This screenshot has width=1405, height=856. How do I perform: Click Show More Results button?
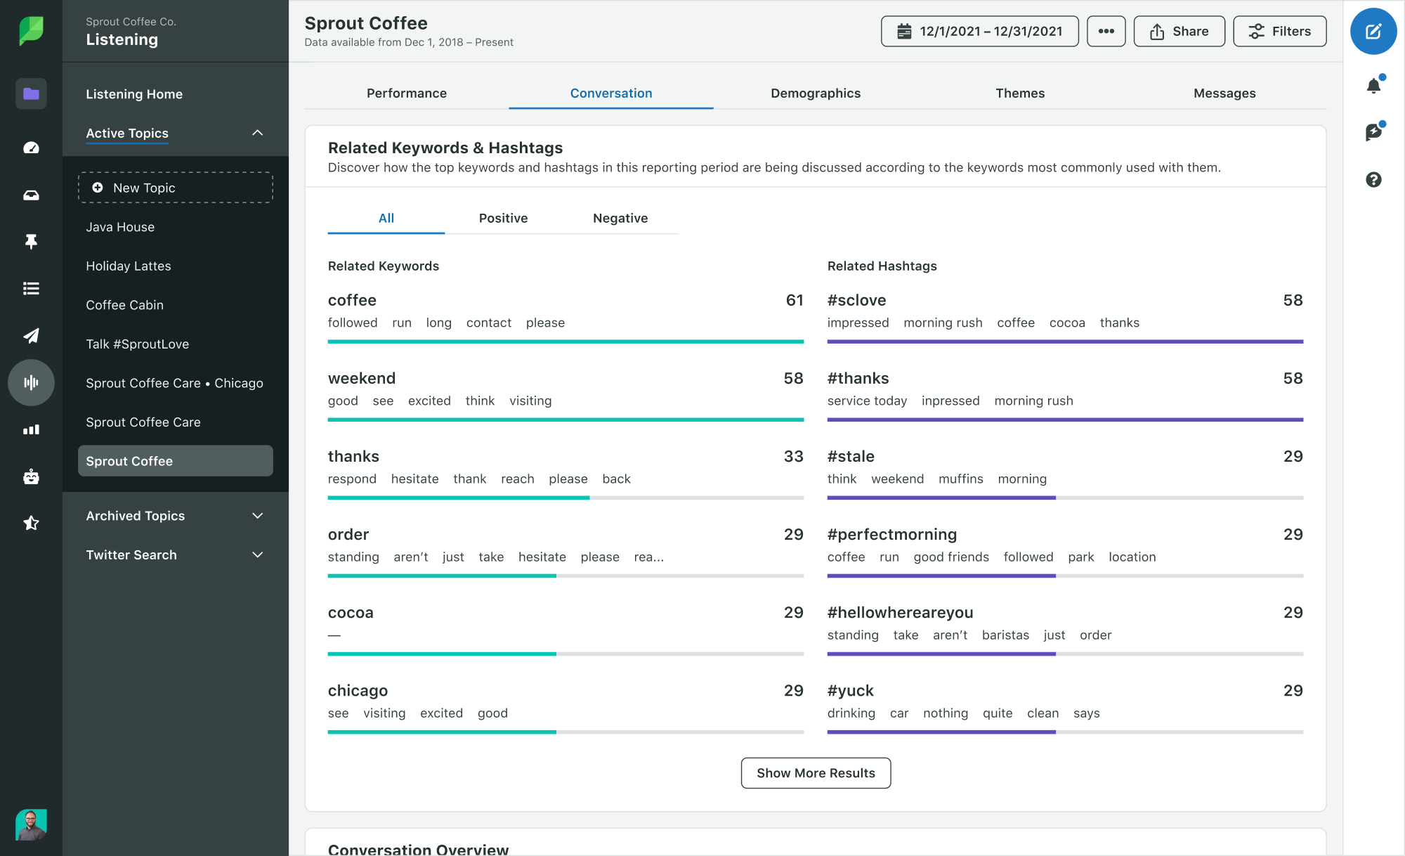coord(816,772)
